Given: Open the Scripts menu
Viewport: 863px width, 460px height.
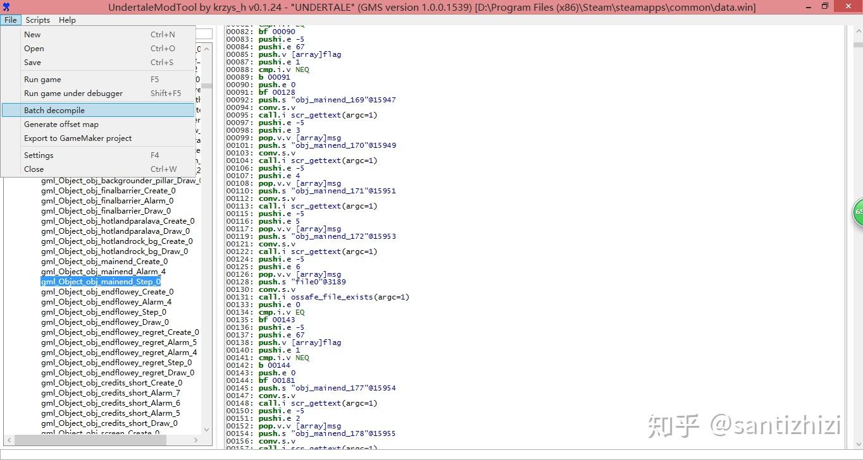Looking at the screenshot, I should pyautogui.click(x=38, y=20).
